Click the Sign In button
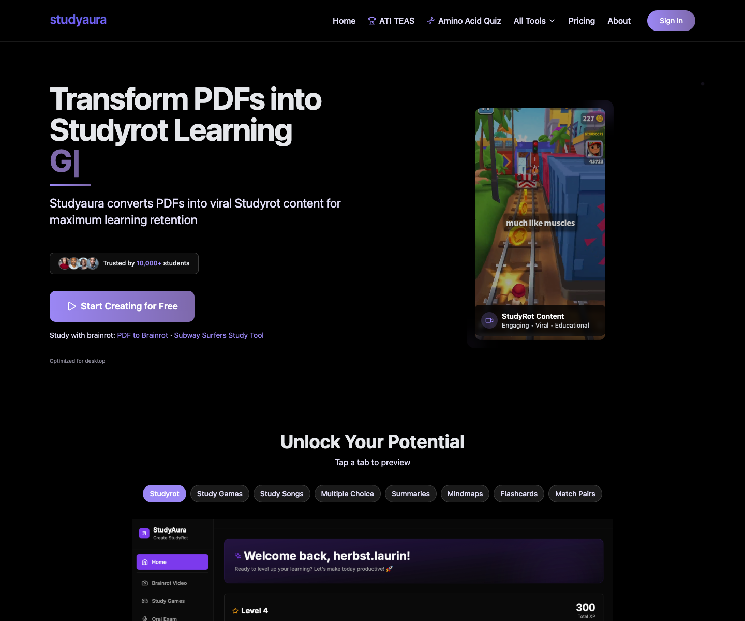This screenshot has width=745, height=621. (671, 21)
